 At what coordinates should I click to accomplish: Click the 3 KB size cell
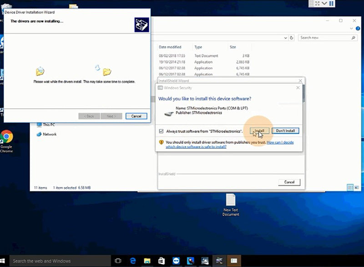(246, 56)
